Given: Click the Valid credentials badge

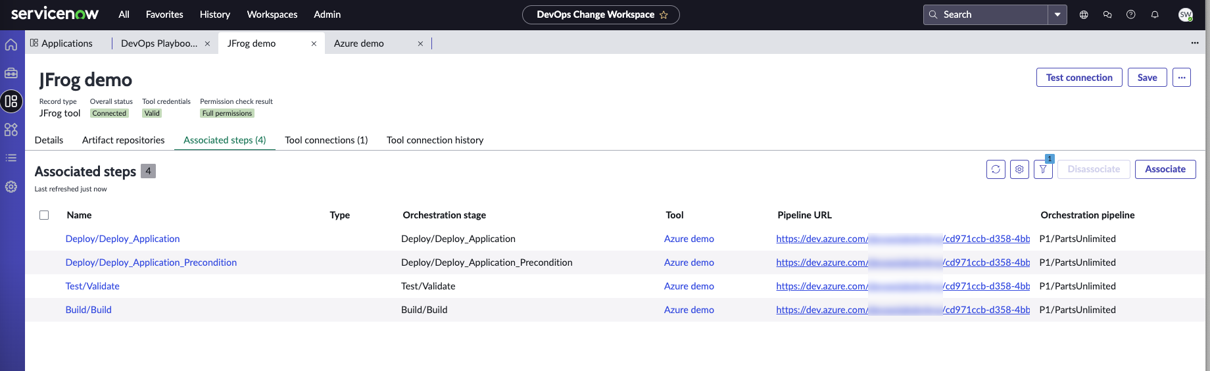Looking at the screenshot, I should 152,113.
